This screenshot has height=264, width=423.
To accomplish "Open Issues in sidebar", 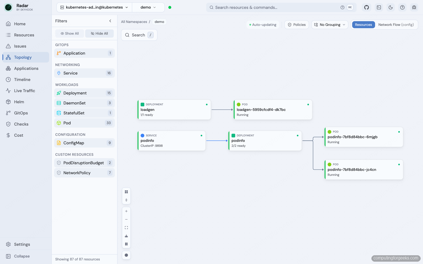I will pos(26,46).
